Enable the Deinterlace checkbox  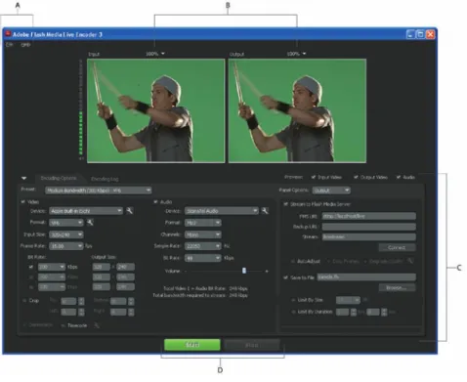(x=24, y=325)
